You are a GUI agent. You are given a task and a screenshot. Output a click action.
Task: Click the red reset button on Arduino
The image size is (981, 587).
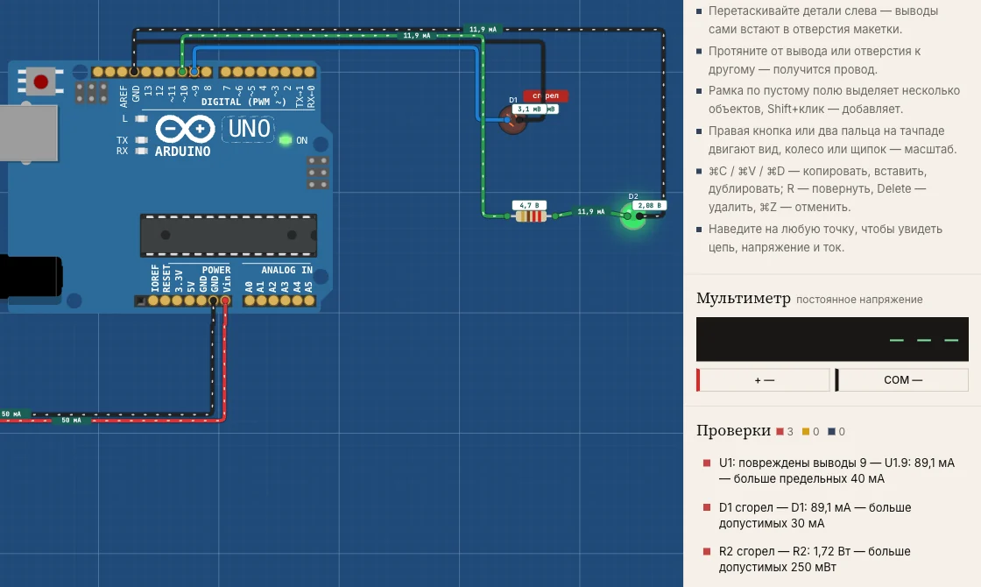point(41,82)
